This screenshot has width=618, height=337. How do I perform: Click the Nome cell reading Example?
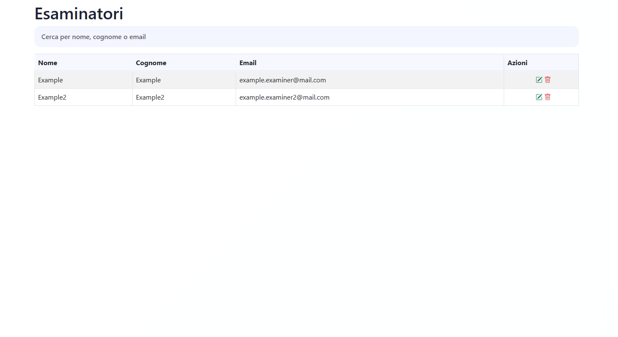[x=50, y=80]
